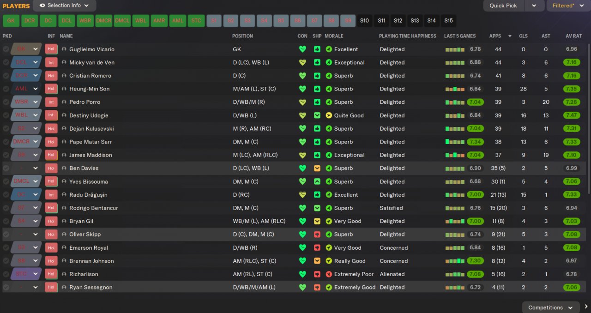Toggle the selection check for Brennan Johnson
The width and height of the screenshot is (591, 313).
[6, 261]
